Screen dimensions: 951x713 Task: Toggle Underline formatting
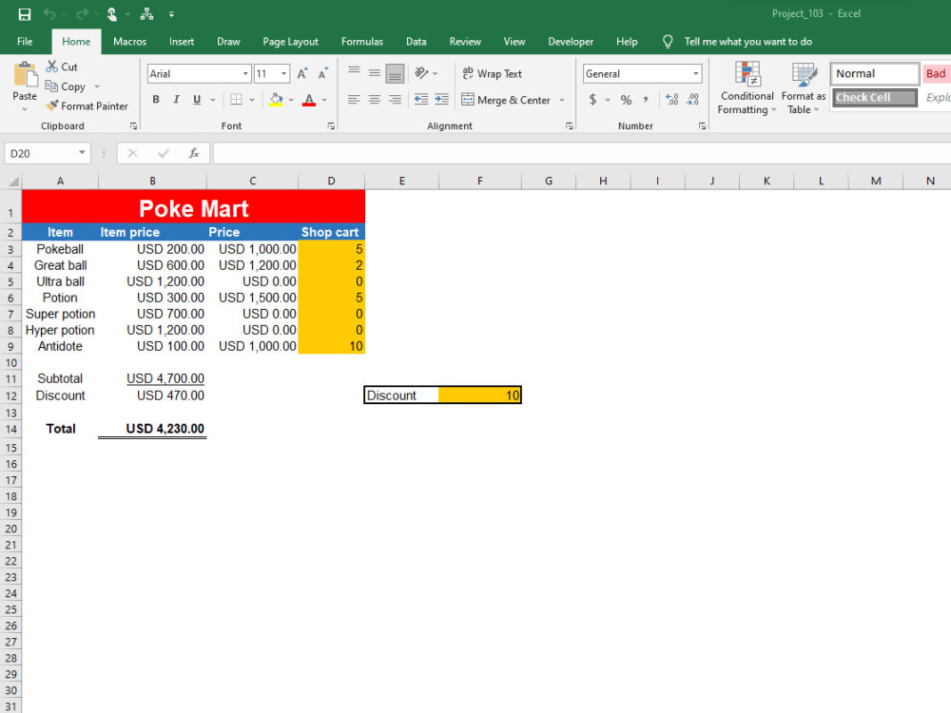pyautogui.click(x=197, y=100)
